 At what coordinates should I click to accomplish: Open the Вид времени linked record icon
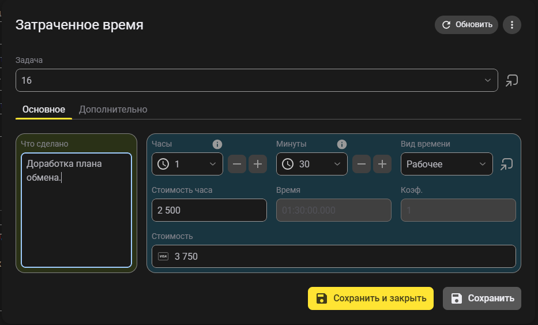click(507, 165)
